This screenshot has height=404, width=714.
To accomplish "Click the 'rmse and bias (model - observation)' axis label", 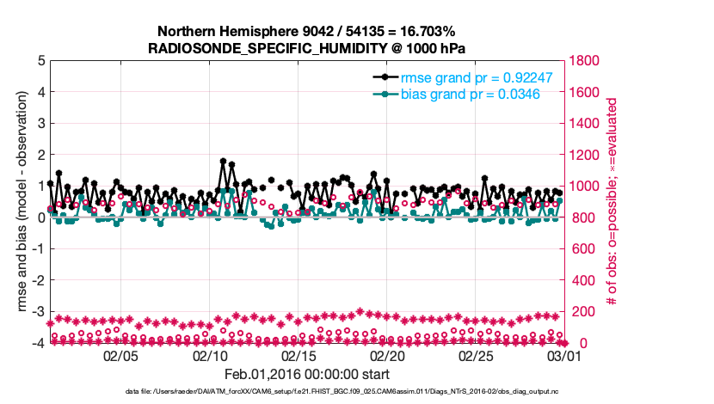I will pos(13,202).
